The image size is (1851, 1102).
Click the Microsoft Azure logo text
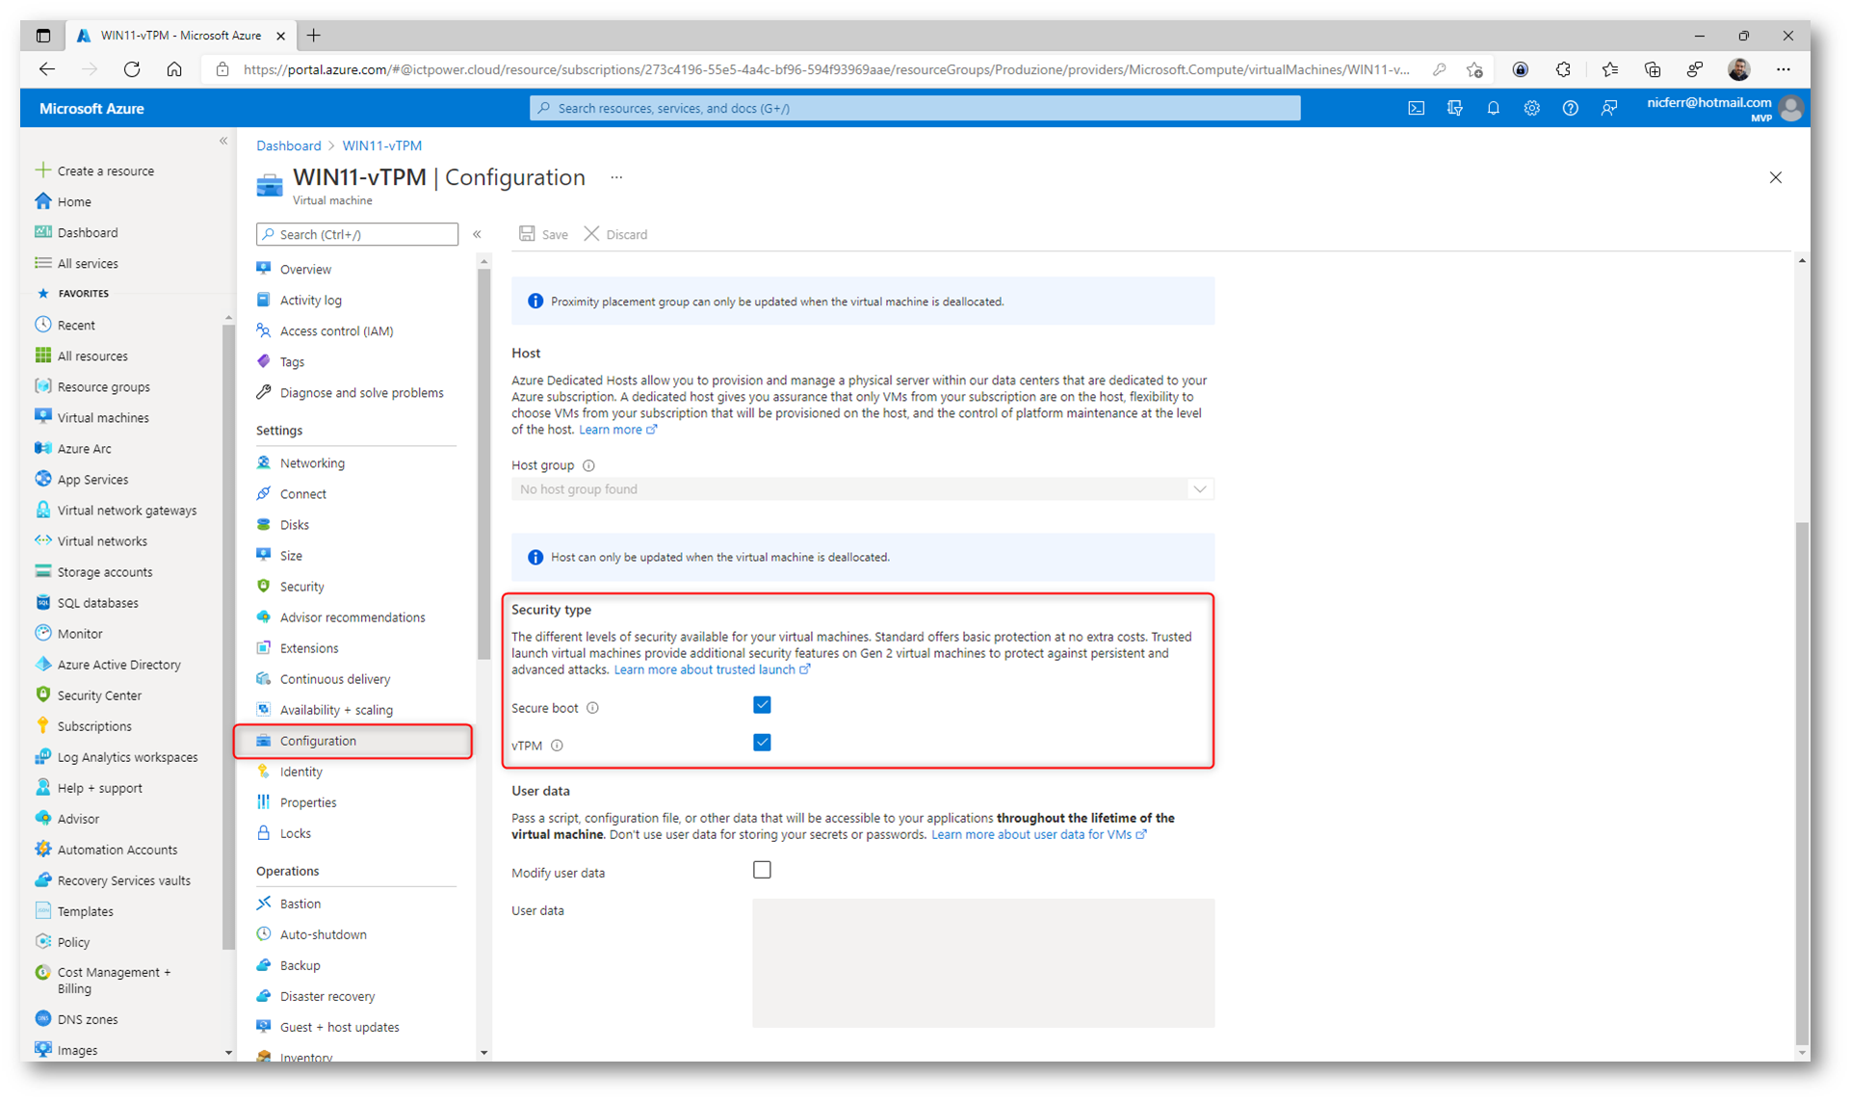tap(91, 109)
